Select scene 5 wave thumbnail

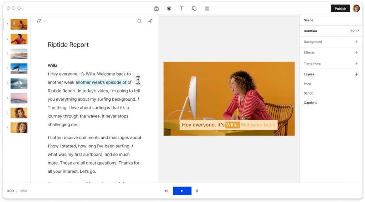19,83
